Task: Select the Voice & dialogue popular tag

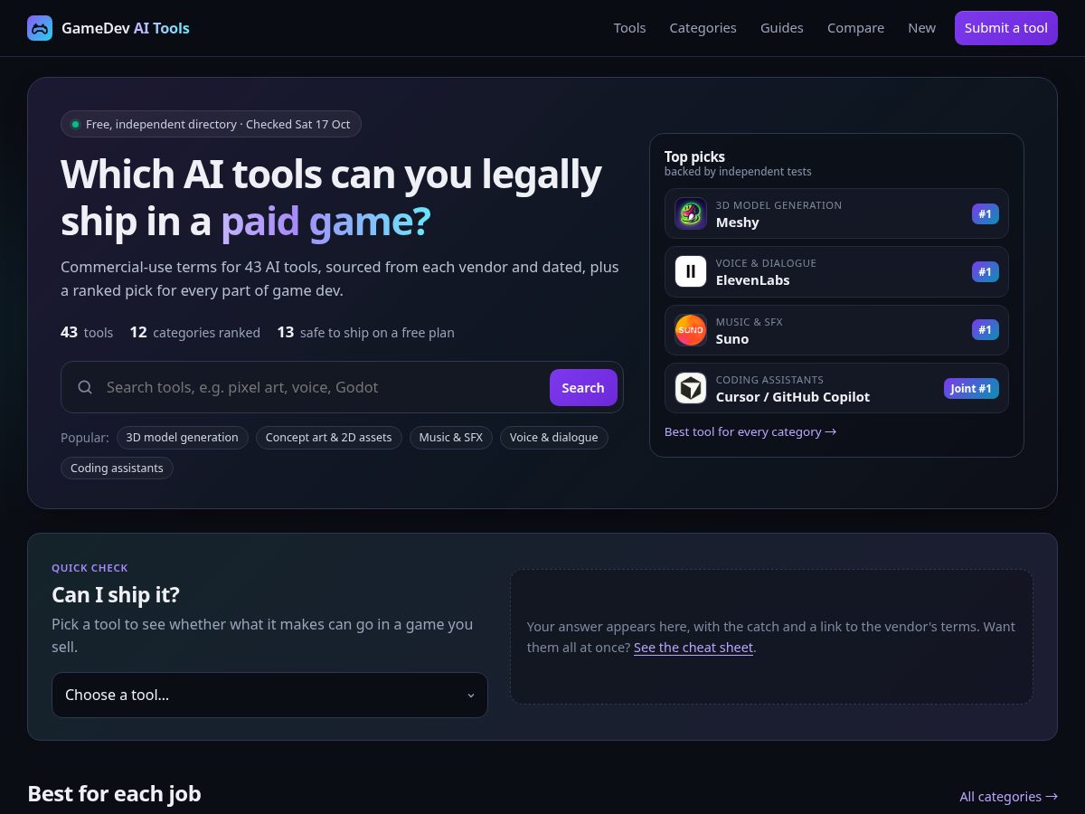Action: click(x=553, y=438)
